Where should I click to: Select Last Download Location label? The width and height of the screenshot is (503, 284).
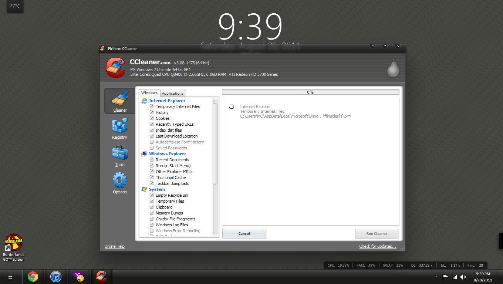click(x=177, y=136)
